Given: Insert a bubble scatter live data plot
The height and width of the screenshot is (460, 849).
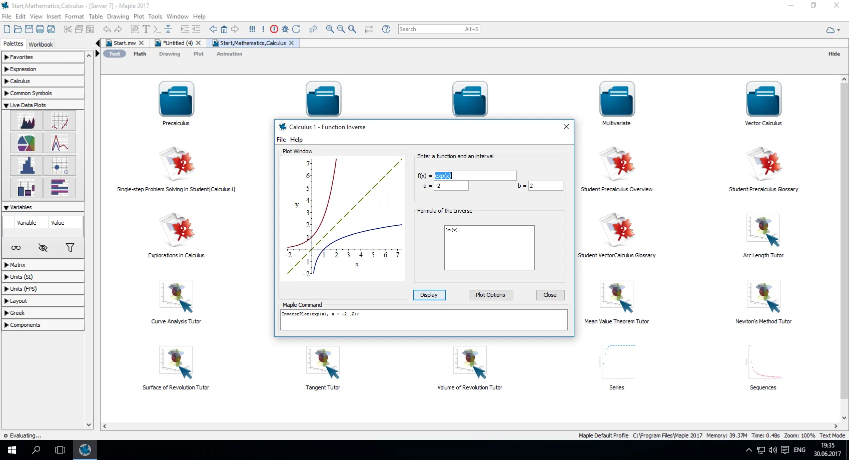Looking at the screenshot, I should tap(60, 166).
